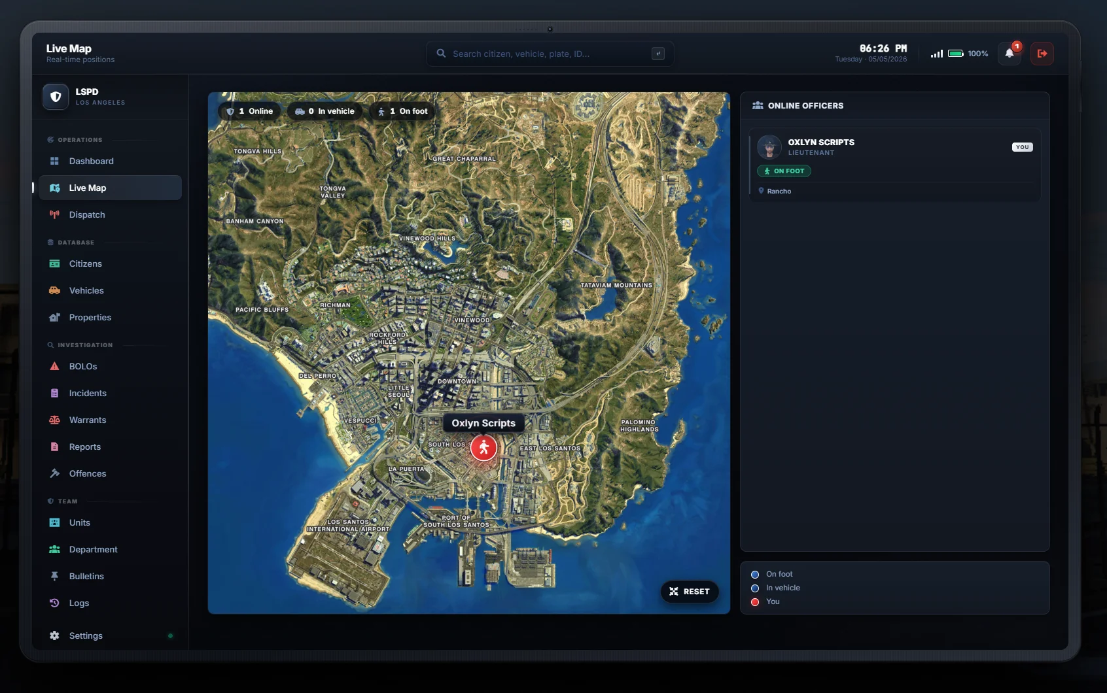Click the Settings gear icon
Viewport: 1107px width, 693px height.
[54, 635]
